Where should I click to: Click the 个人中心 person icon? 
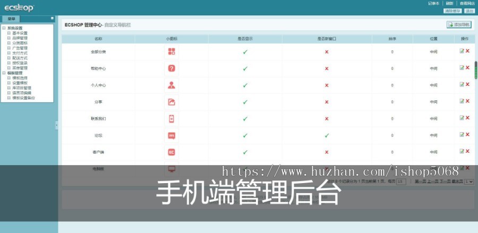(172, 85)
